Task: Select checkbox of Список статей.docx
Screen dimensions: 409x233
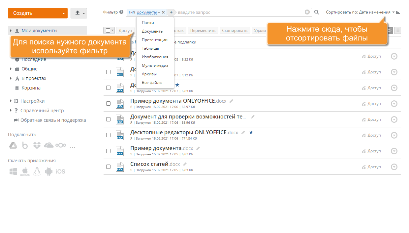Action: (108, 167)
